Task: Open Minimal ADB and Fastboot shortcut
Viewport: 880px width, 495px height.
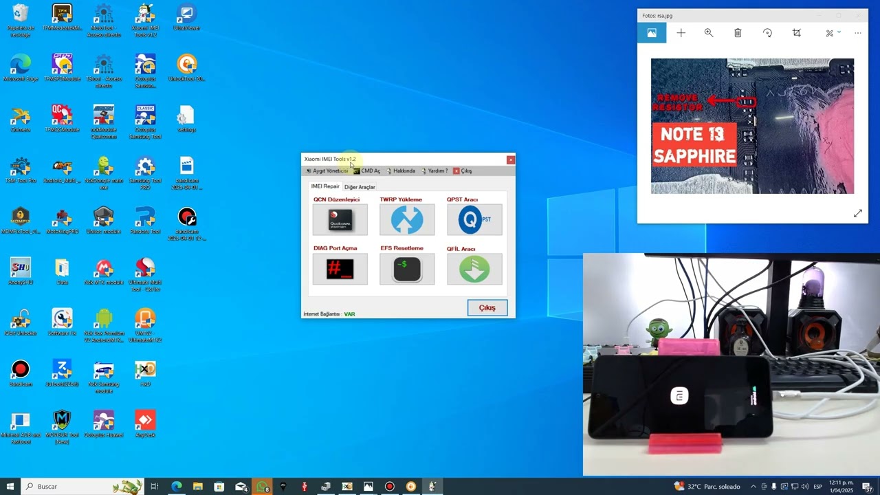Action: (x=21, y=428)
